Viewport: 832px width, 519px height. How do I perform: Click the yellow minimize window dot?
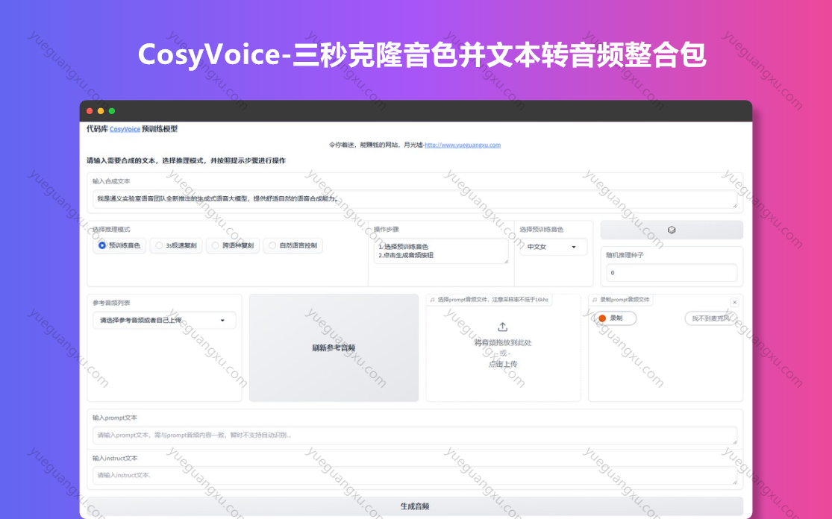[x=101, y=111]
